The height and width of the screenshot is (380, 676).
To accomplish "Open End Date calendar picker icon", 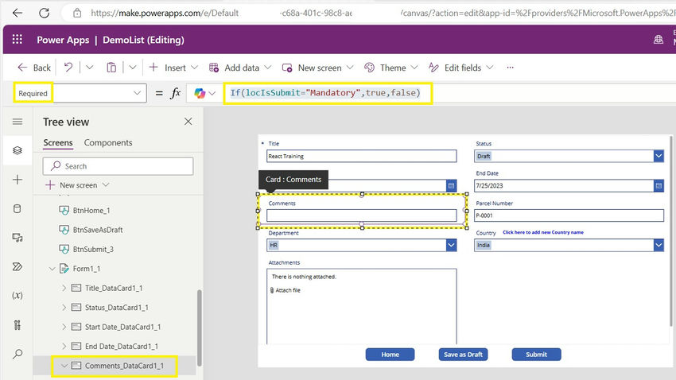I will 659,186.
